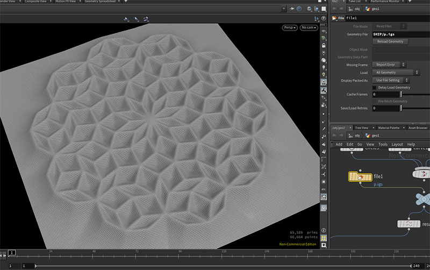Open the Help menu in the network editor
The height and width of the screenshot is (270, 430).
(411, 144)
